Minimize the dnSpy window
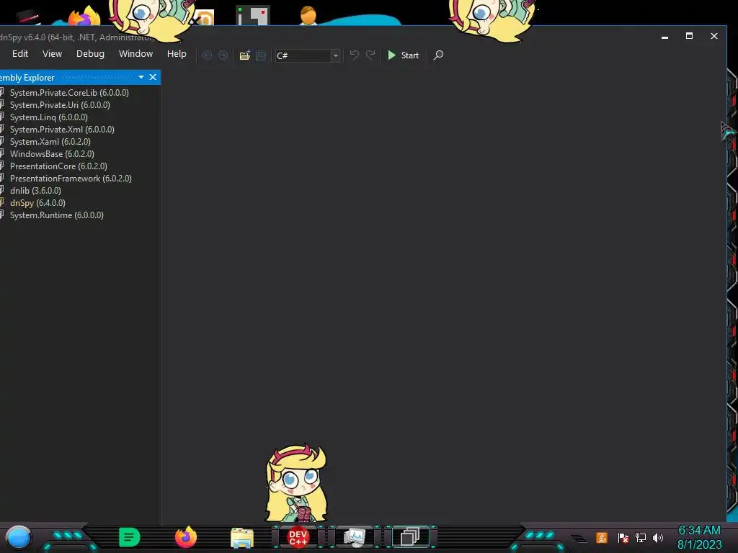738x553 pixels. click(664, 36)
